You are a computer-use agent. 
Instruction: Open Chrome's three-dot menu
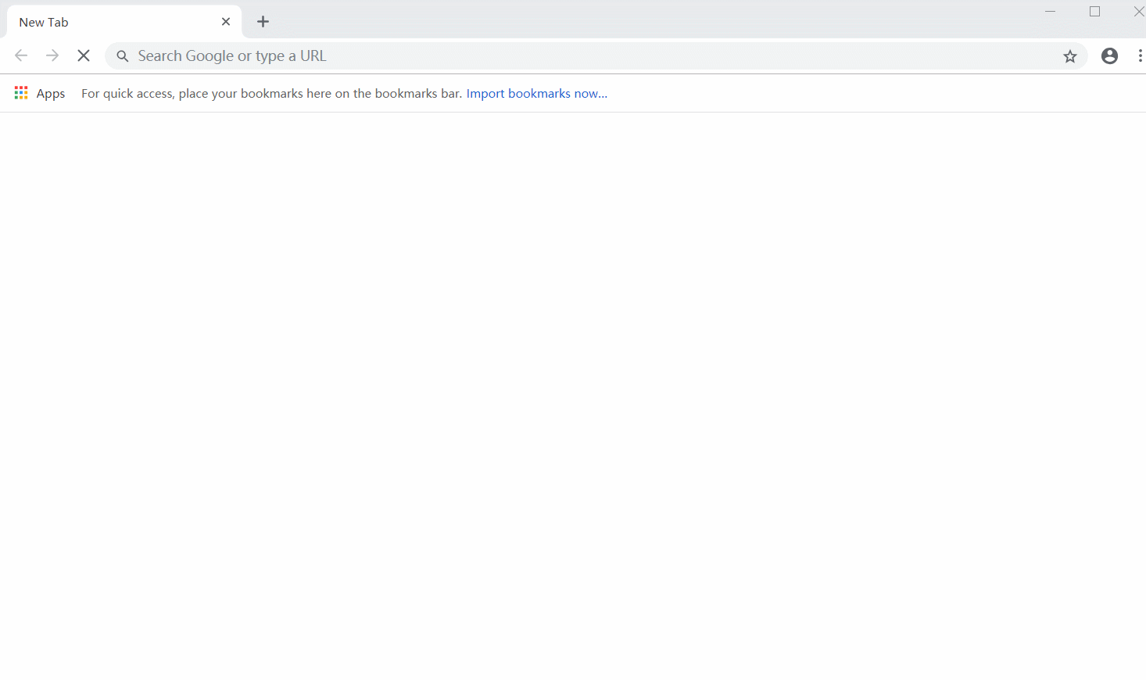[1141, 56]
